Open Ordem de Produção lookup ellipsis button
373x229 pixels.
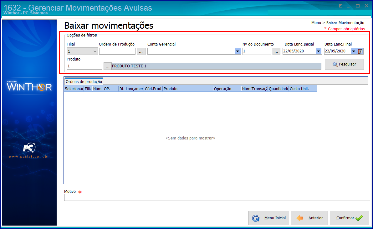(x=141, y=51)
